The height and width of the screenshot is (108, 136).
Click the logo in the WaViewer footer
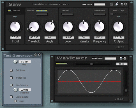coord(119,99)
